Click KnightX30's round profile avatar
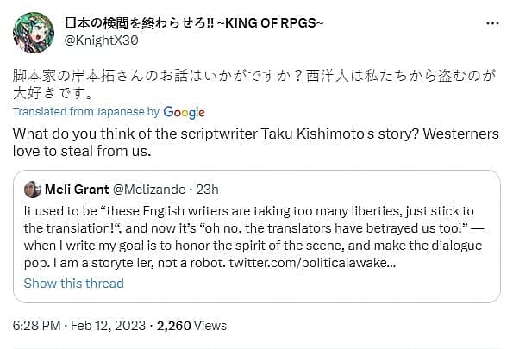The image size is (513, 349). (34, 33)
